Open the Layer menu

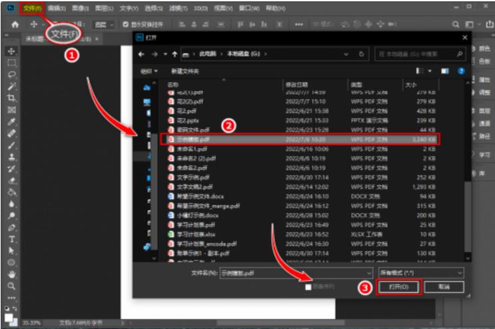point(105,9)
